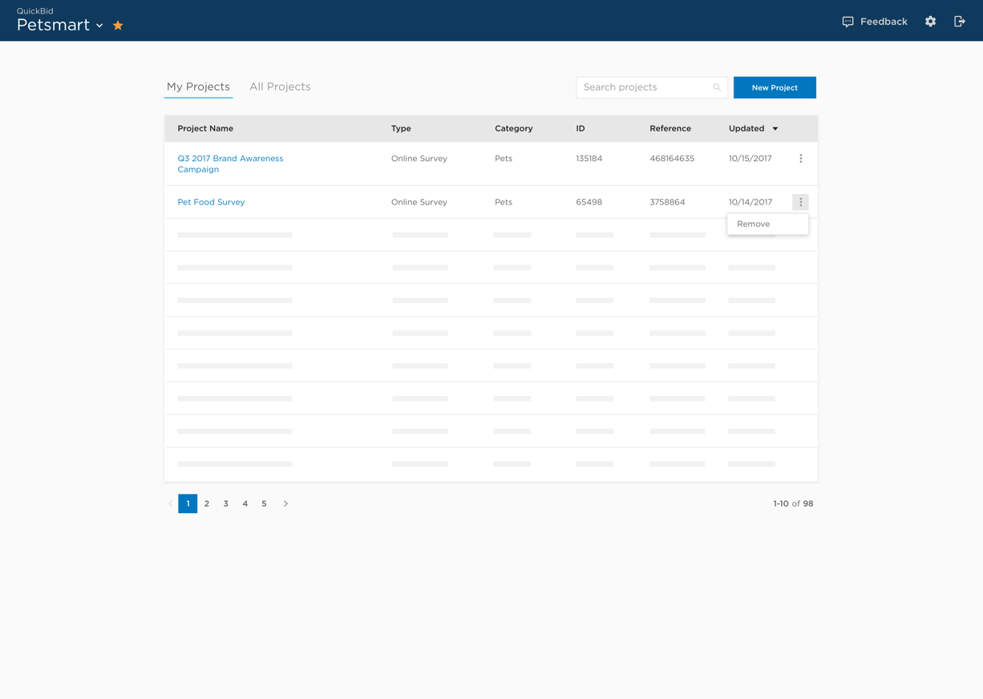Click the kebab menu on the Pet Food Survey row
The width and height of the screenshot is (983, 699).
800,202
